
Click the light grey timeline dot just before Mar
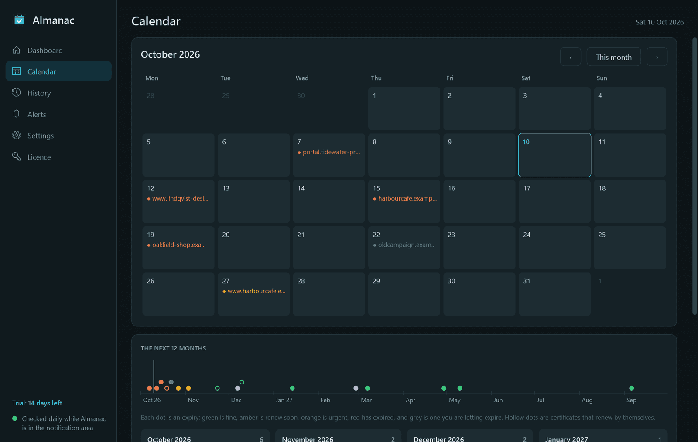pyautogui.click(x=356, y=388)
